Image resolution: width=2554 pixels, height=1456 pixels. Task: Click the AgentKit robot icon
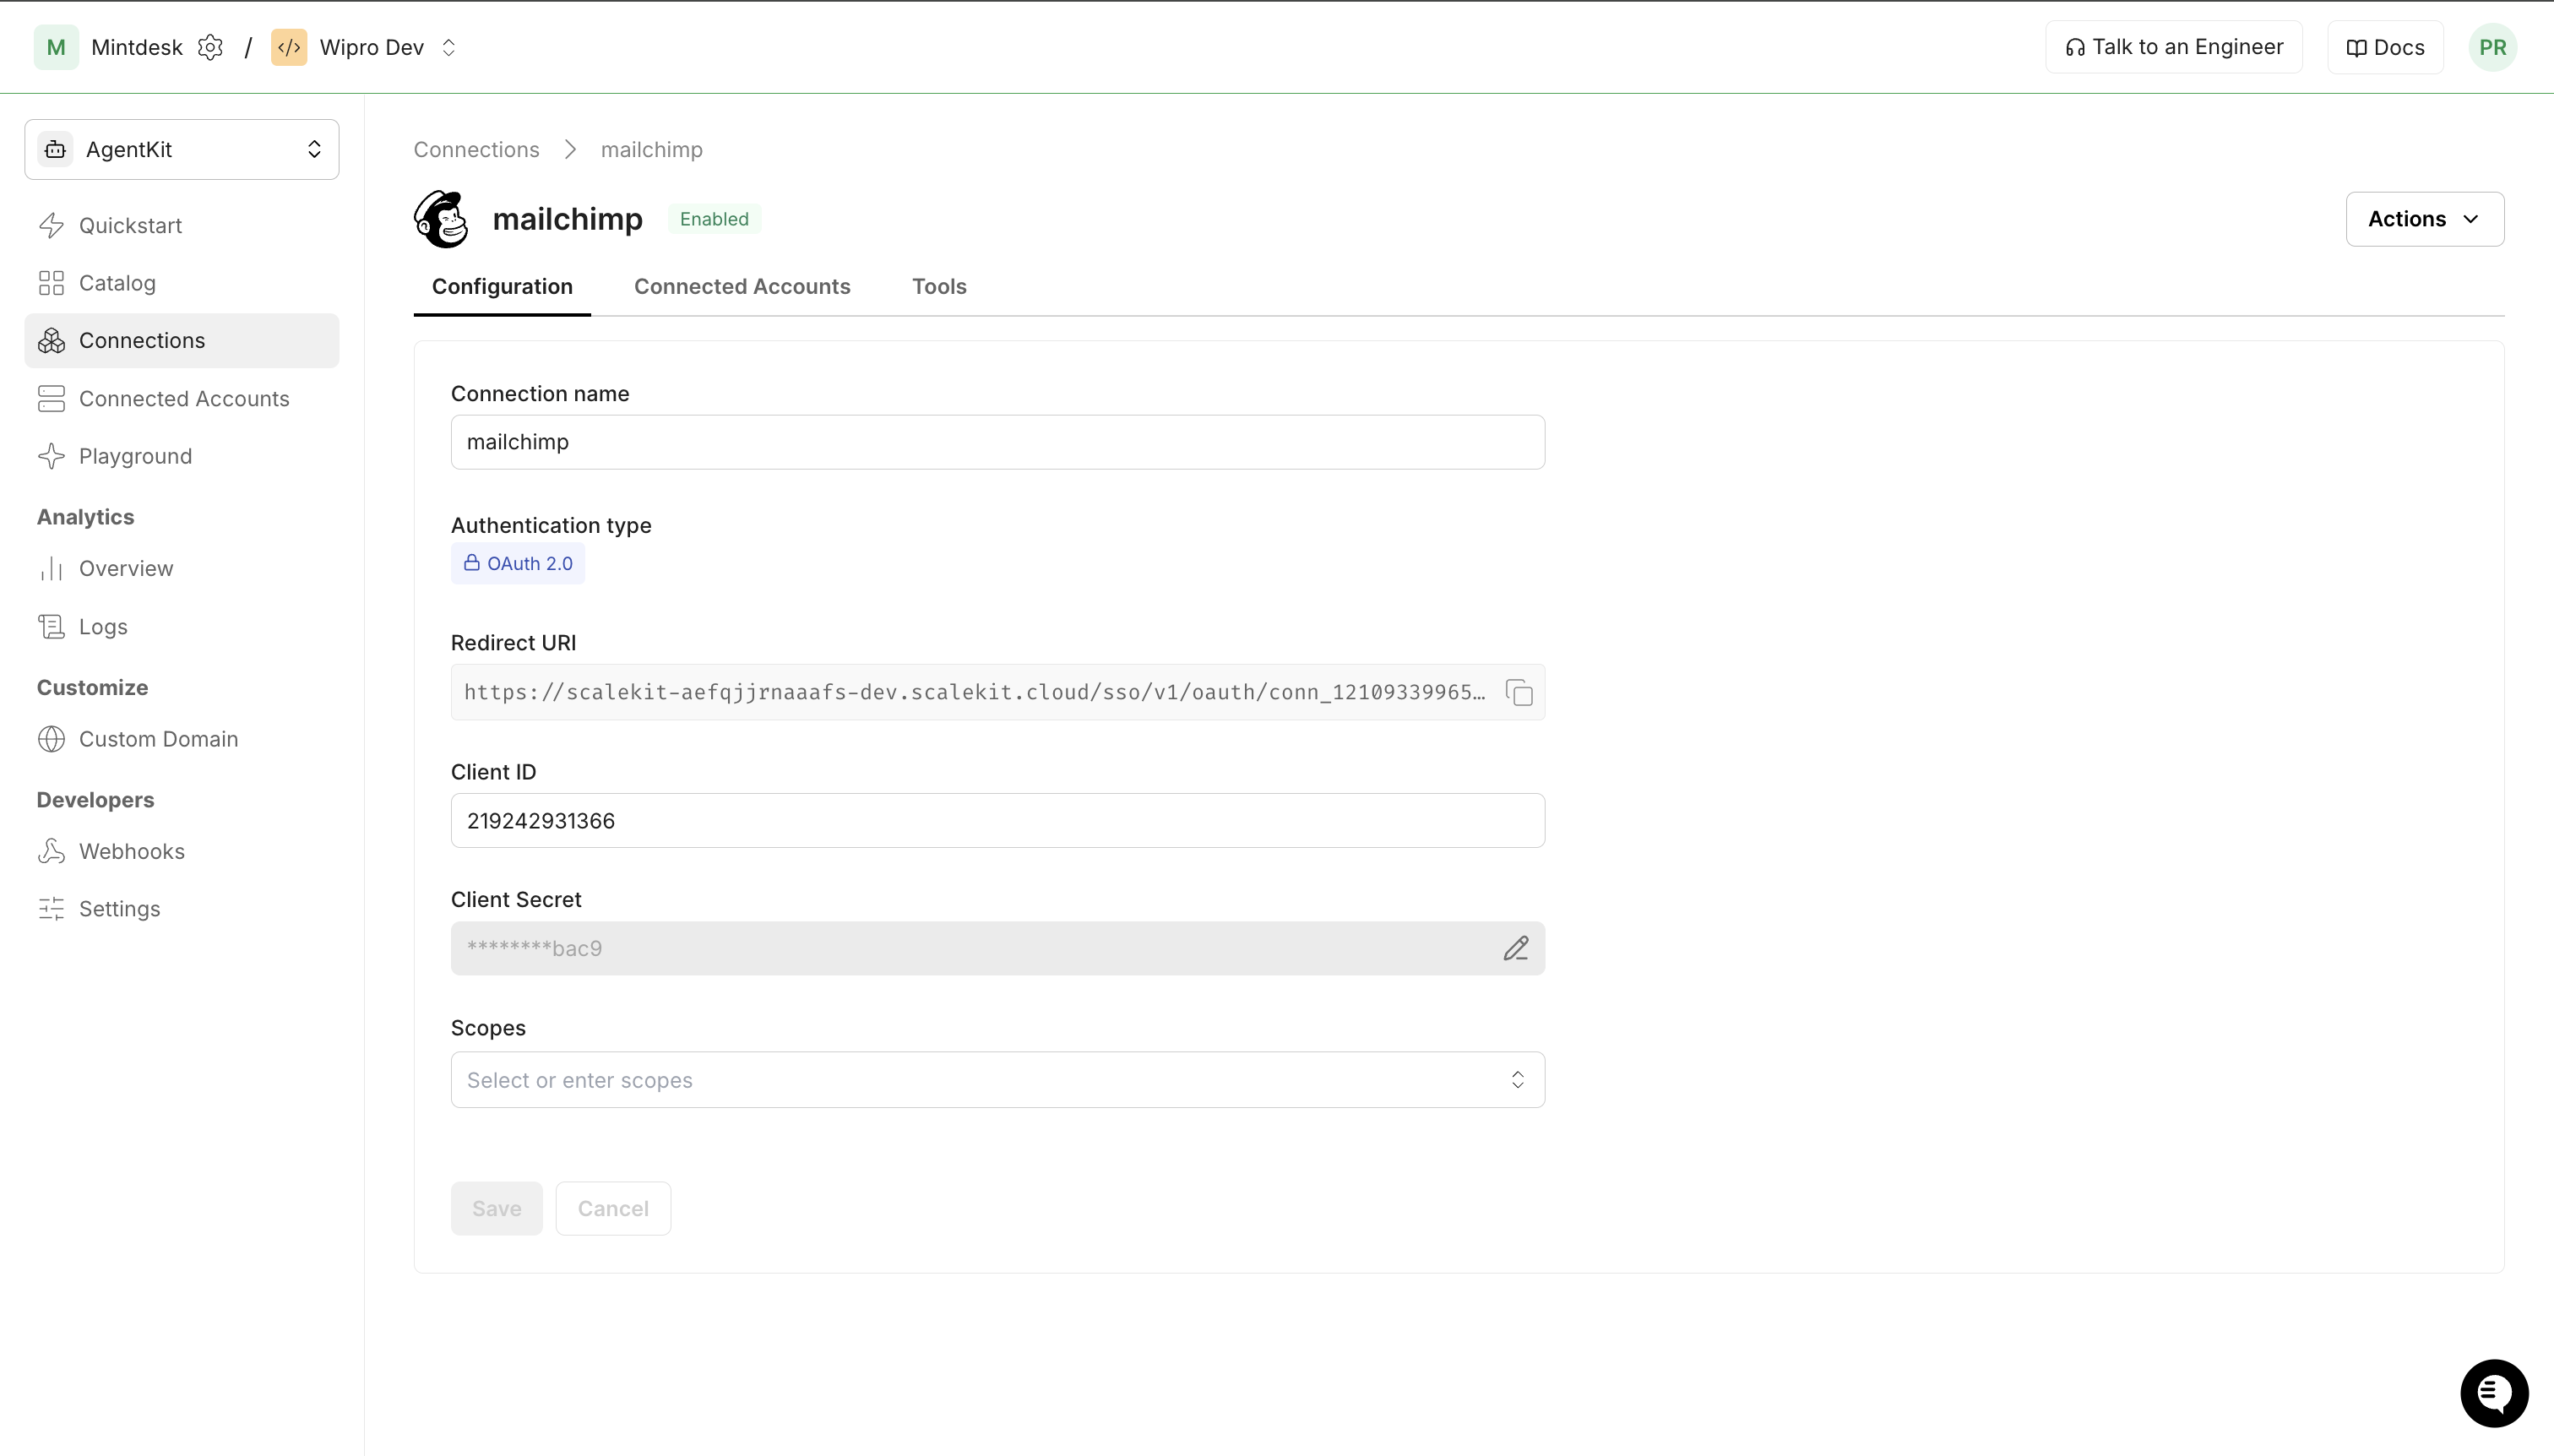pyautogui.click(x=56, y=149)
